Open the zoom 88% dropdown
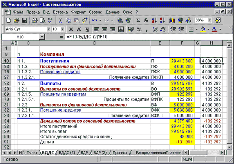 pos(210,20)
